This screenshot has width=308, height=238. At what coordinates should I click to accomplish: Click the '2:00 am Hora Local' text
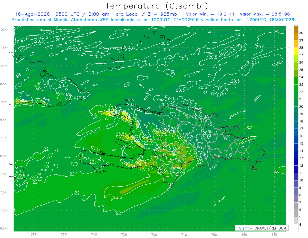pyautogui.click(x=114, y=14)
